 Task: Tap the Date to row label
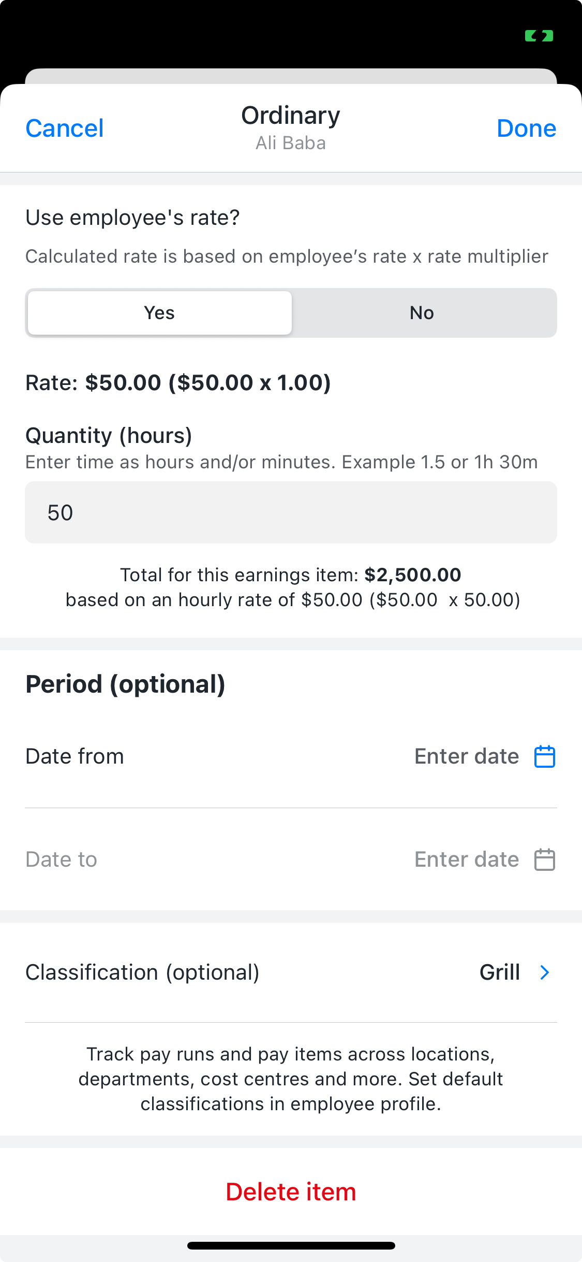point(62,860)
